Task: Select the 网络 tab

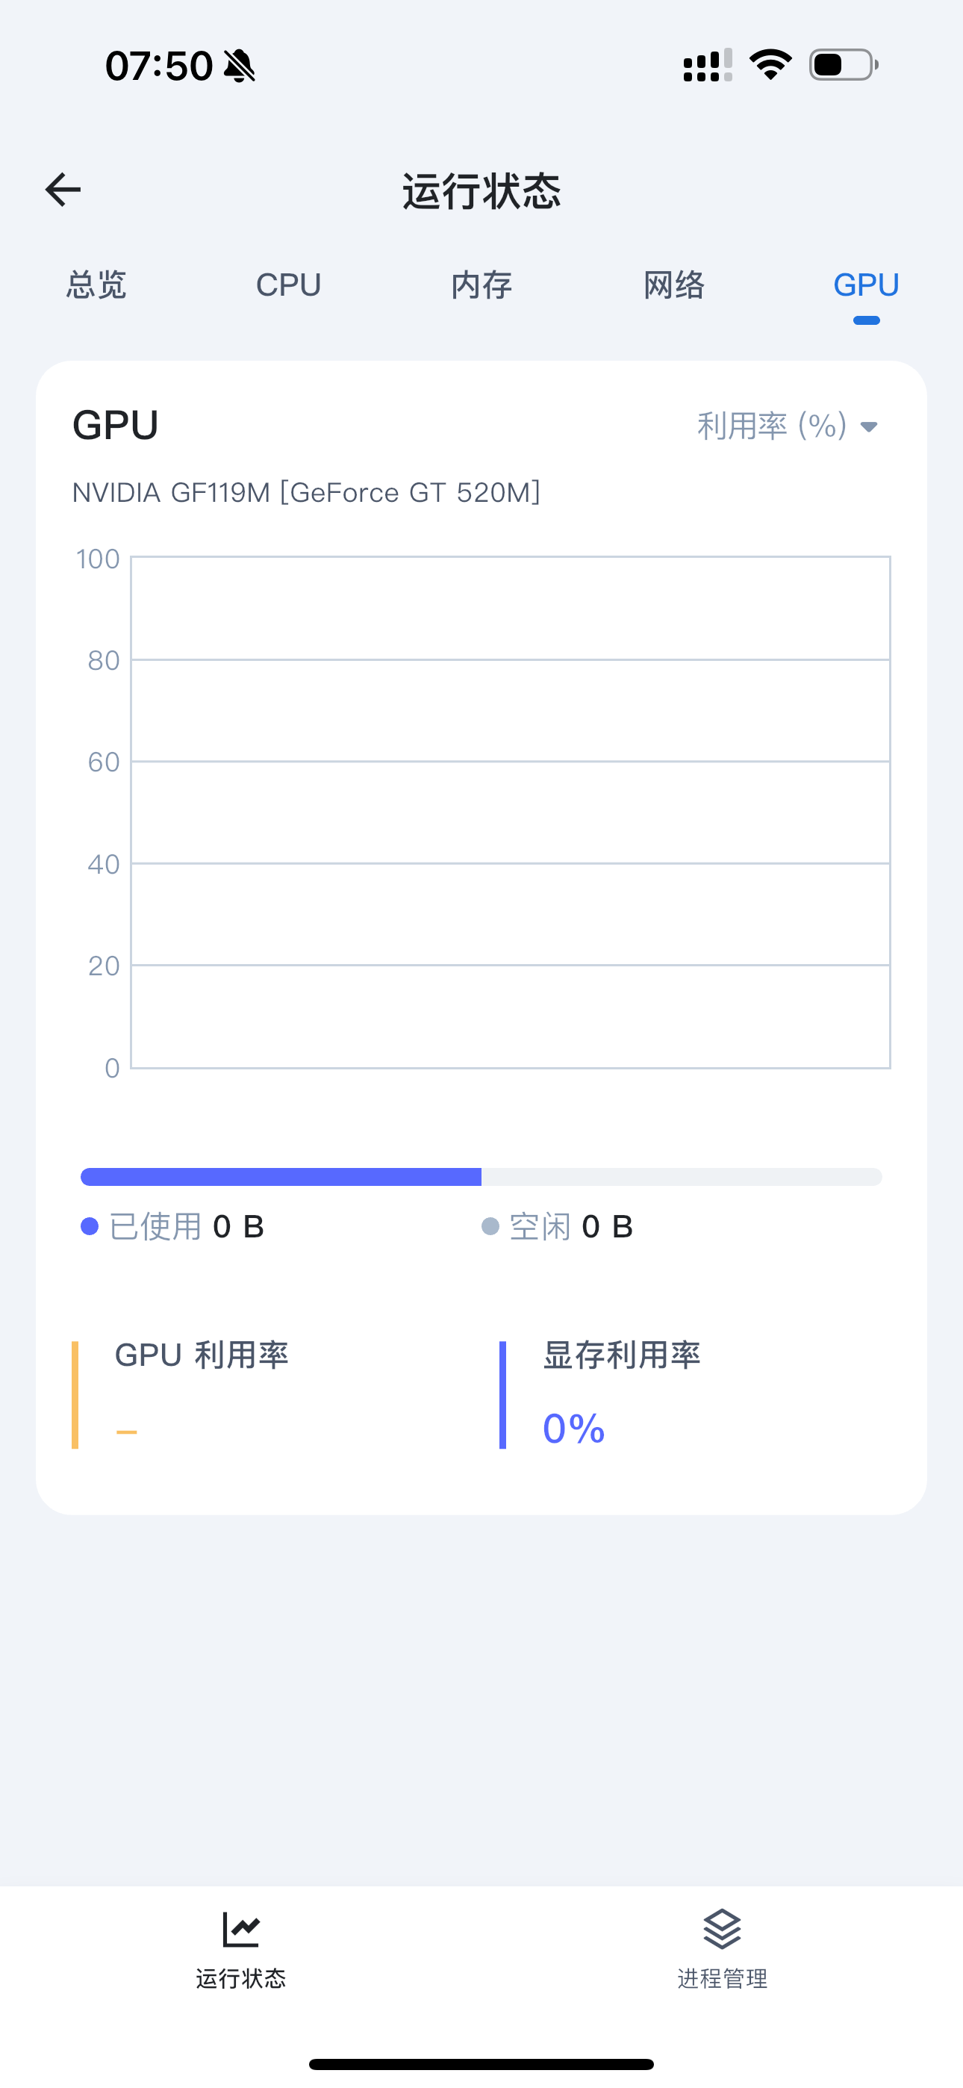Action: (x=674, y=285)
